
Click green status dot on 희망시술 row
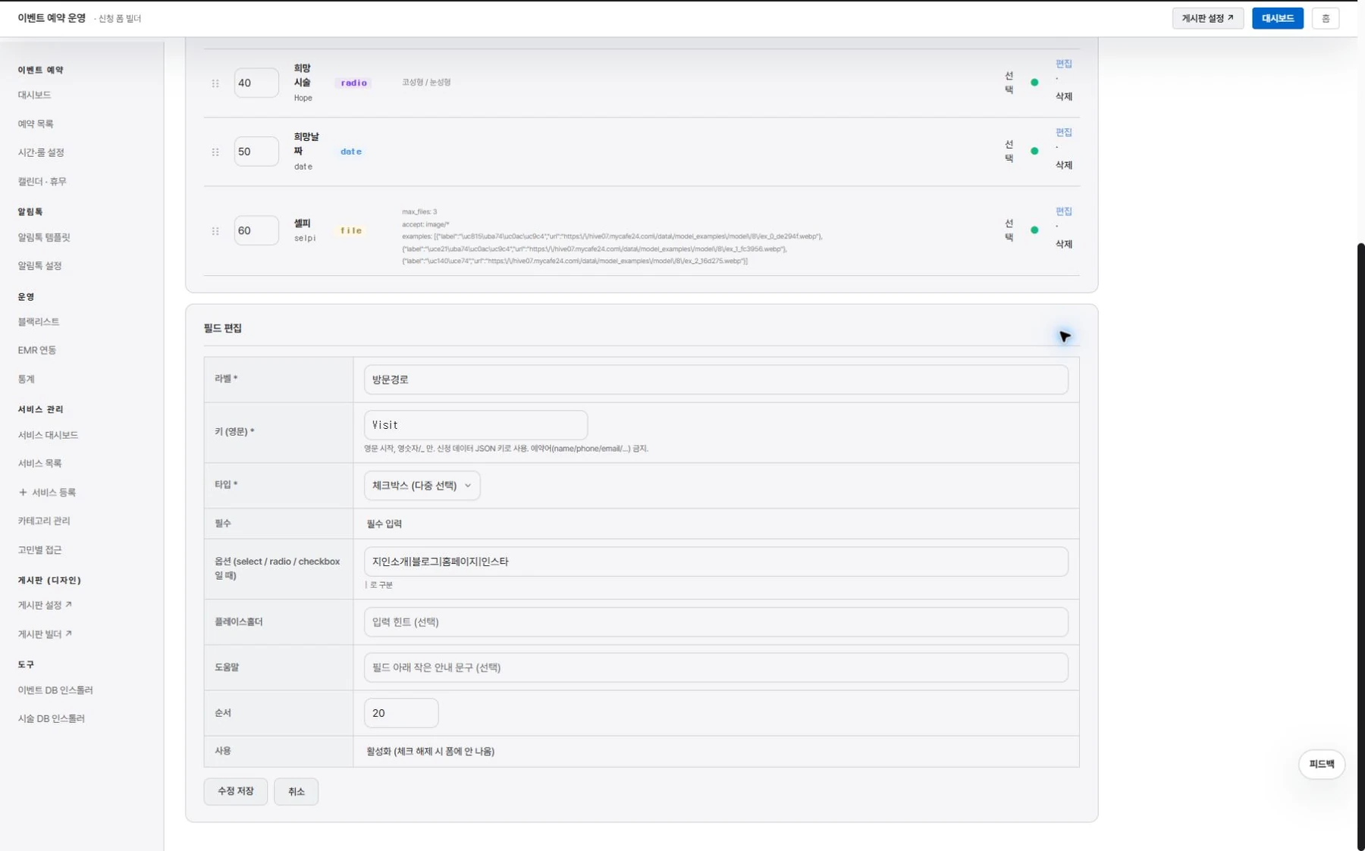tap(1034, 83)
